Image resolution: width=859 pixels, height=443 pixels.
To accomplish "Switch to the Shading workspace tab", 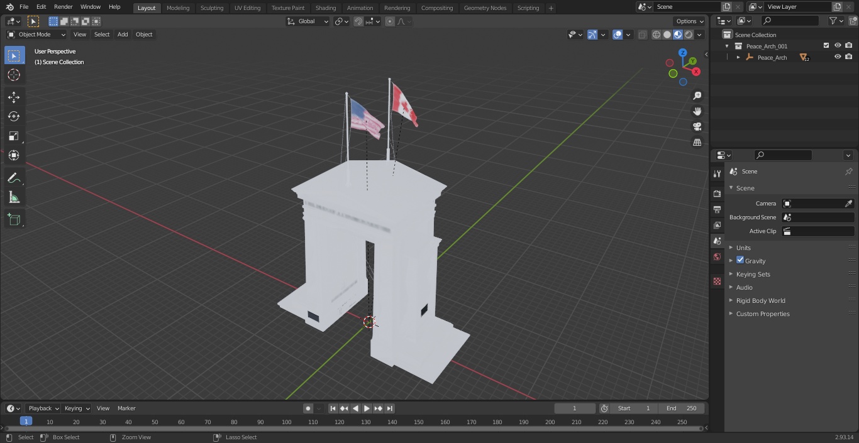I will 326,8.
